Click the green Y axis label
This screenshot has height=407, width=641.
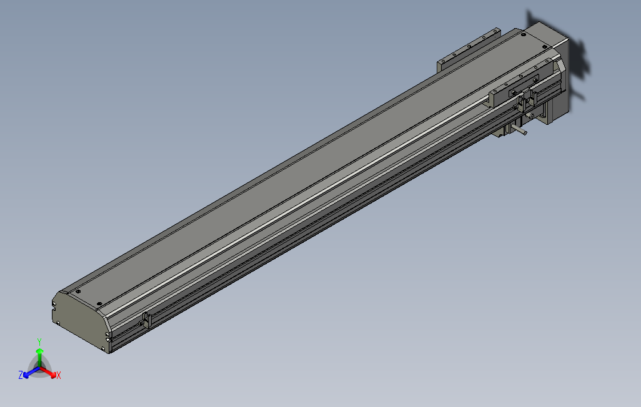click(39, 340)
